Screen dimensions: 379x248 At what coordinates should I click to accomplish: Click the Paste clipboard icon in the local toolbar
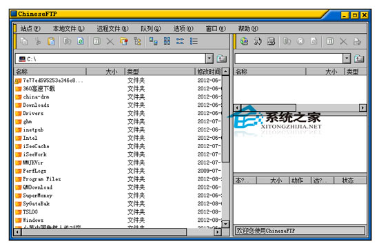pyautogui.click(x=51, y=41)
